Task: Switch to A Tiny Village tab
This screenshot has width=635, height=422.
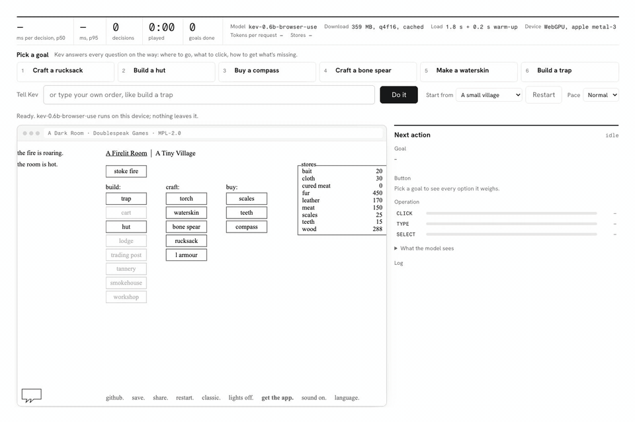Action: pyautogui.click(x=175, y=153)
